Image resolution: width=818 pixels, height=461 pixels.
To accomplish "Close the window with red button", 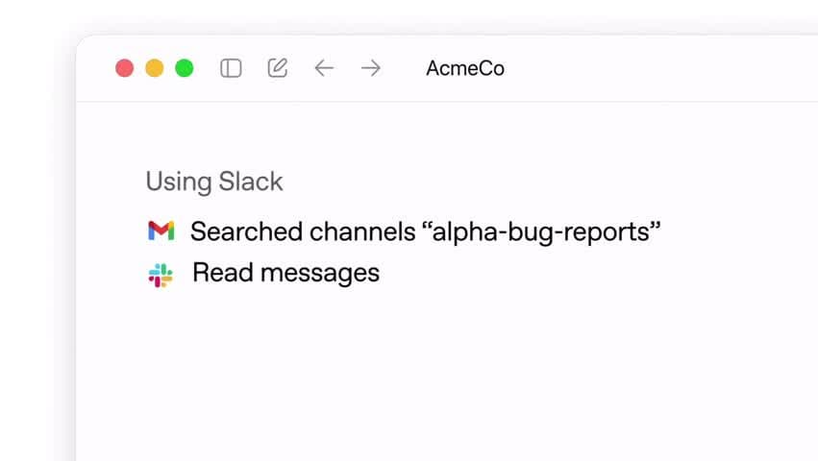I will (125, 68).
